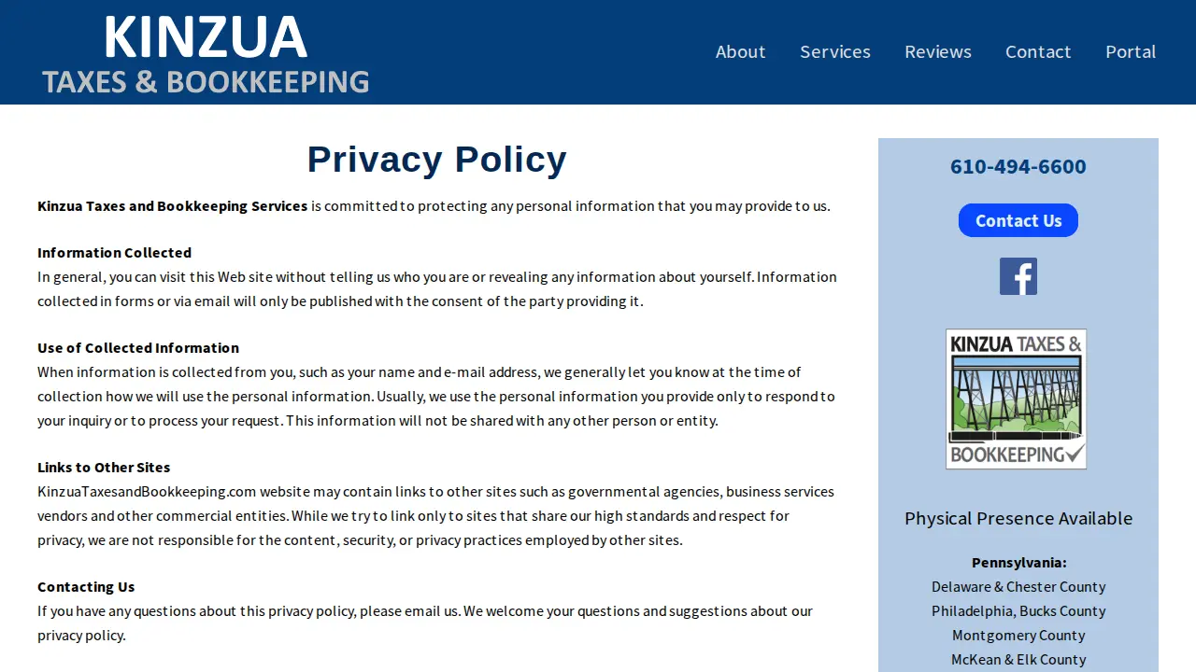The width and height of the screenshot is (1196, 672).
Task: Click the Kinzua Taxes & Bookkeeping header logo
Action: point(206,54)
